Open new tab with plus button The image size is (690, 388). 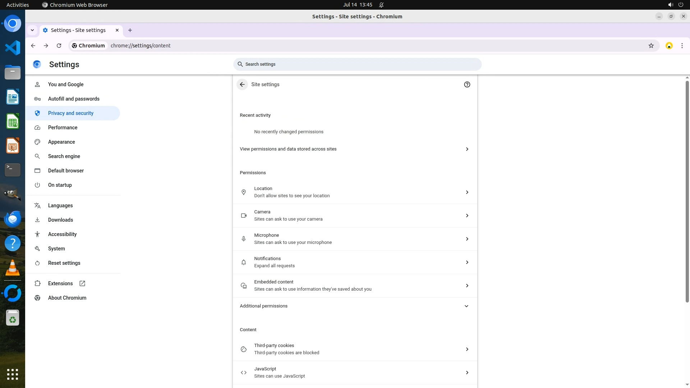pyautogui.click(x=130, y=30)
